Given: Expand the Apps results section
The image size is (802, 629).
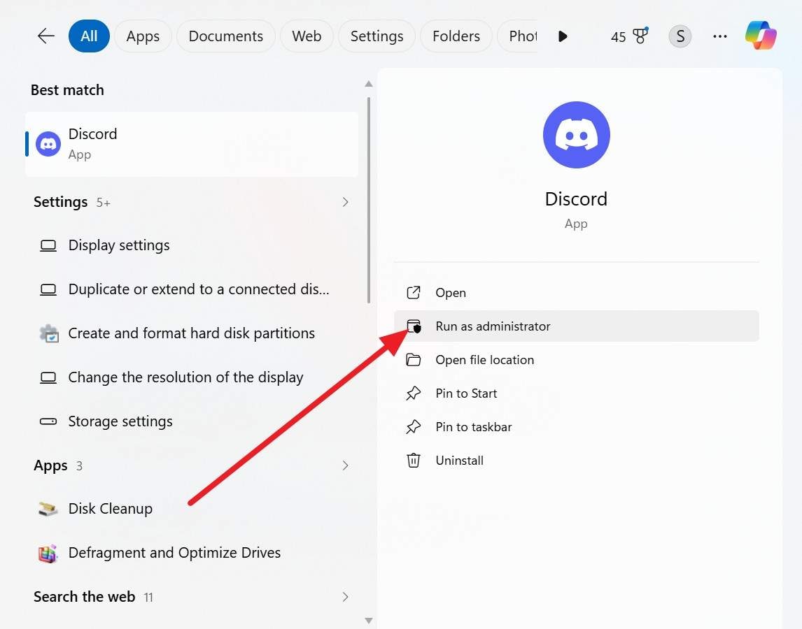Looking at the screenshot, I should coord(345,465).
